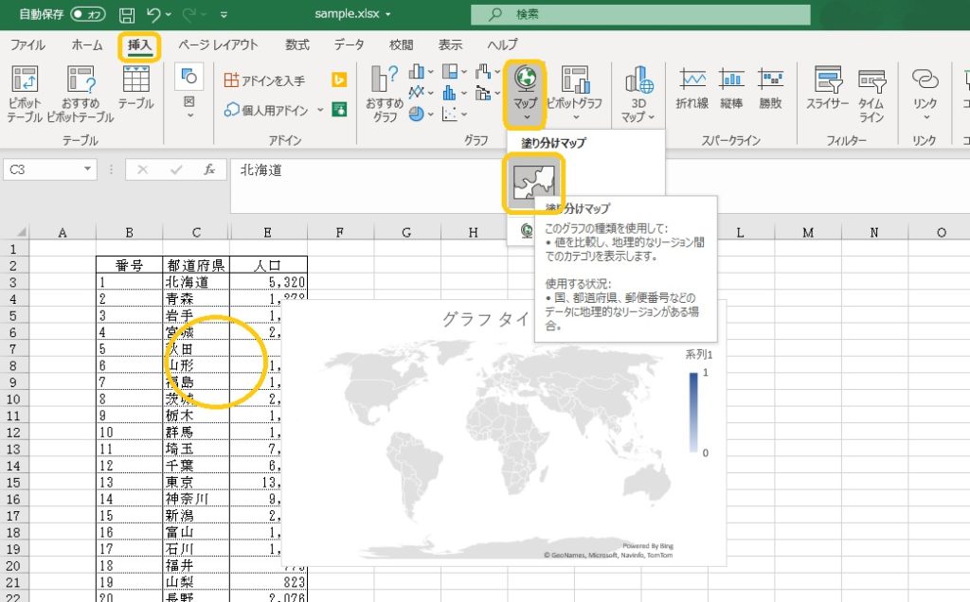The image size is (970, 602).
Task: Click the save icon in title bar
Action: [128, 15]
